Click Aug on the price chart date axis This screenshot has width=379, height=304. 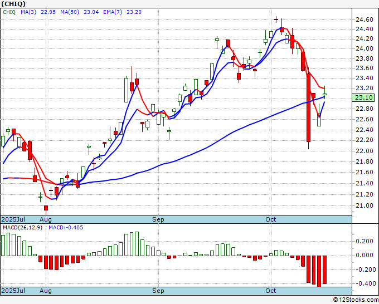pyautogui.click(x=46, y=219)
